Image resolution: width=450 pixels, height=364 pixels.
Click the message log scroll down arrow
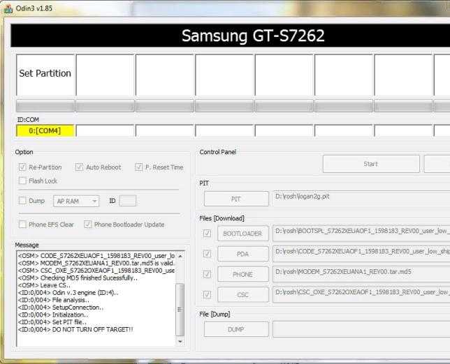point(180,341)
